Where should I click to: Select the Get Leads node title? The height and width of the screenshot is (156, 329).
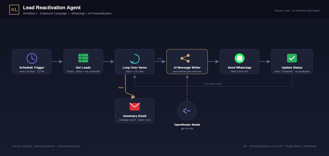(83, 67)
